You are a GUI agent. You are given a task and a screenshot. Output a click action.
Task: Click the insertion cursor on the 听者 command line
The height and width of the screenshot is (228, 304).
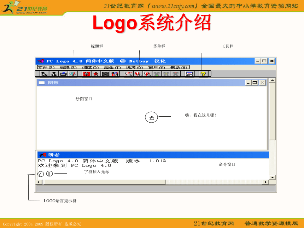[49, 174]
